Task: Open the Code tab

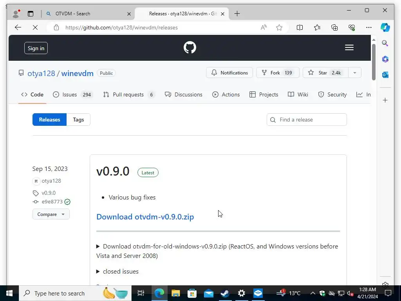Action: point(32,94)
